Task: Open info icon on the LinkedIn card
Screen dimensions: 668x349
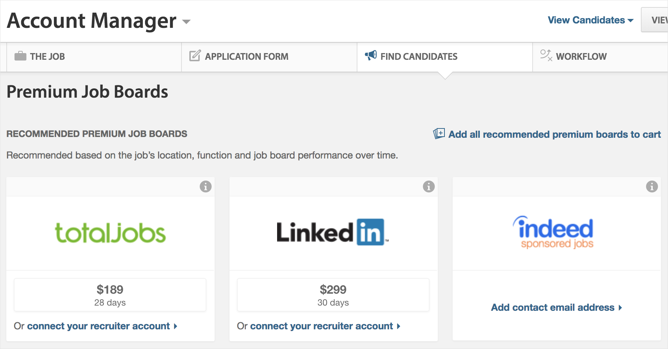Action: pyautogui.click(x=429, y=186)
